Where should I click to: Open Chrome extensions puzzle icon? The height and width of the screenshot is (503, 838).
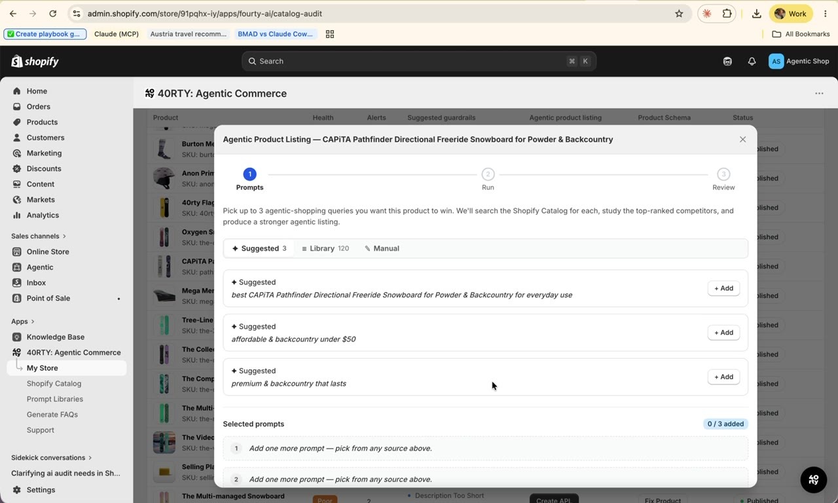(x=727, y=14)
